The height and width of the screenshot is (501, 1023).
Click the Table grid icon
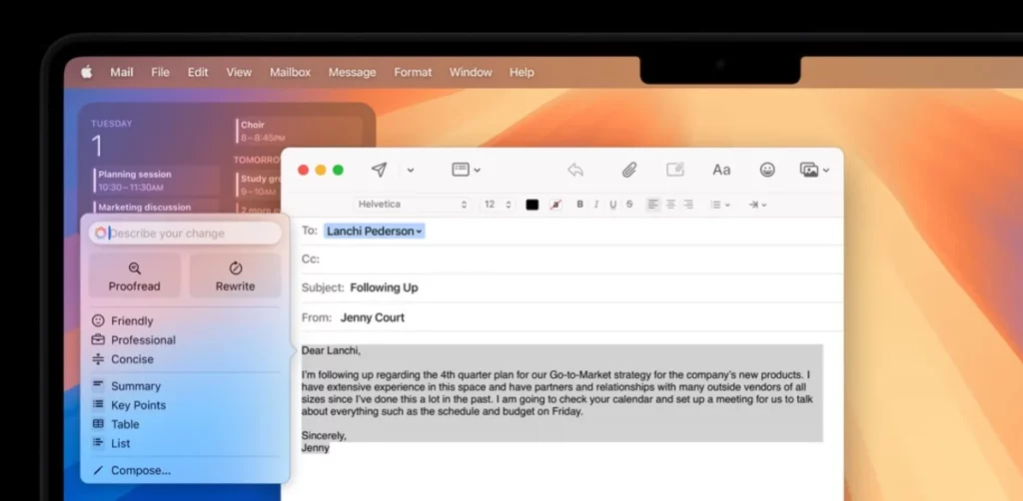point(98,423)
